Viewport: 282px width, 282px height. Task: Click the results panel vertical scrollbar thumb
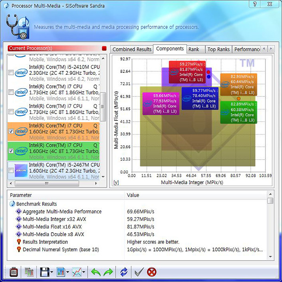point(270,201)
